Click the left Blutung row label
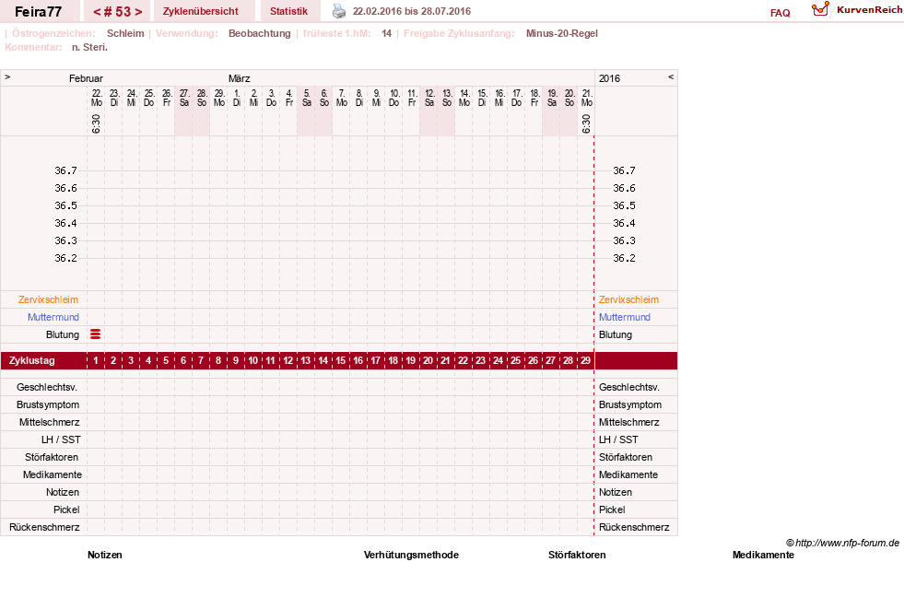Screen dimensions: 904x609 63,334
